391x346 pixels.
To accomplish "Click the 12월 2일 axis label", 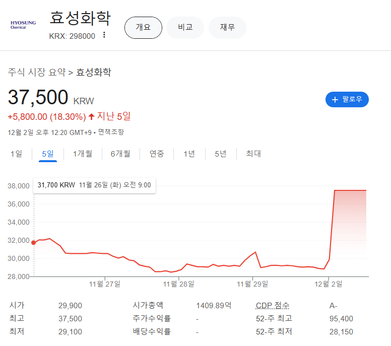I will click(x=329, y=284).
